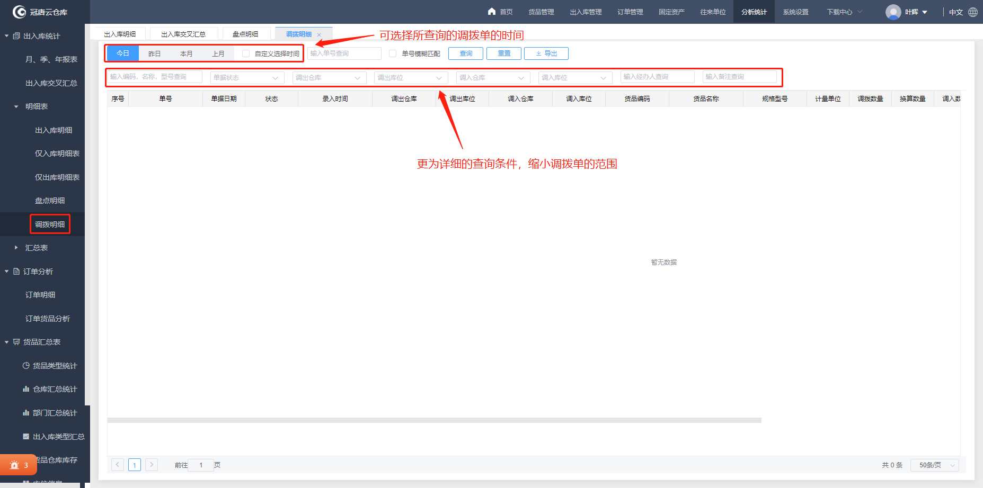Screen dimensions: 983x488
Task: Click the 录入时间 column header
Action: 335,99
